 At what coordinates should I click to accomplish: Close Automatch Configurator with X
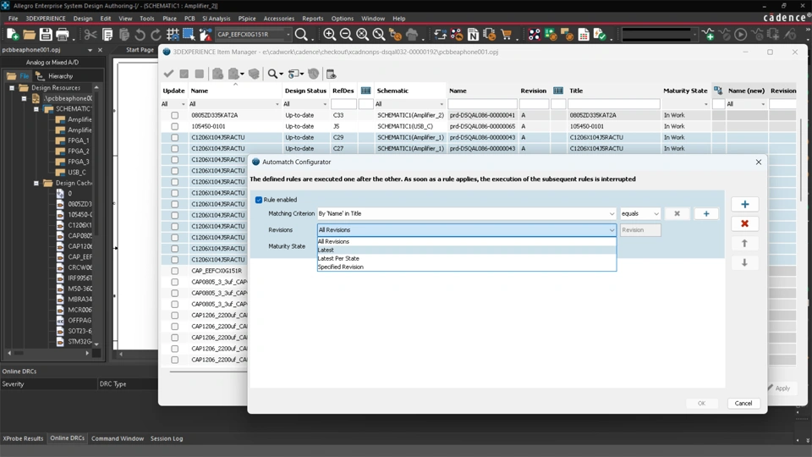pyautogui.click(x=758, y=162)
